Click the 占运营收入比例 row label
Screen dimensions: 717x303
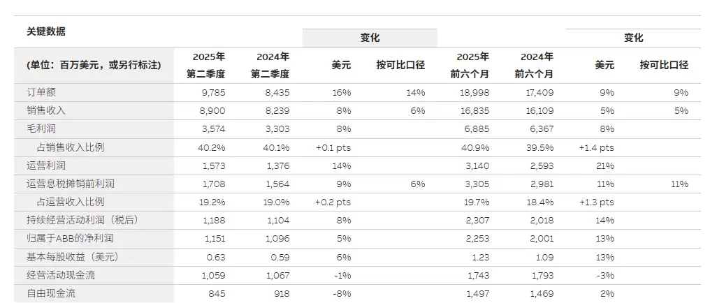[70, 202]
